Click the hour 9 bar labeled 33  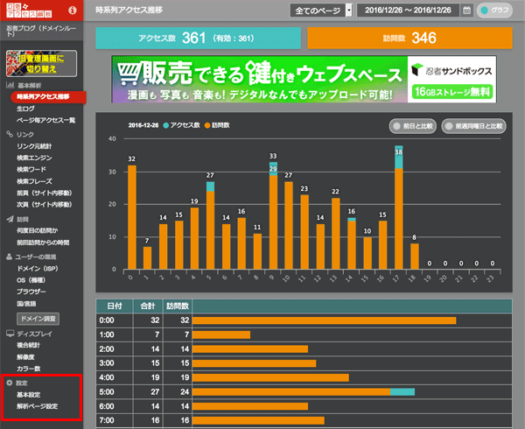273,215
